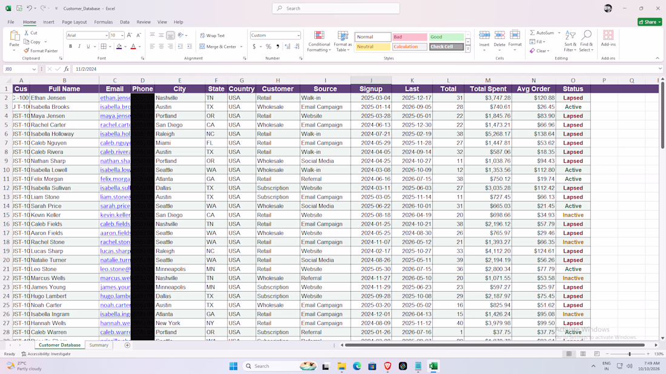666x374 pixels.
Task: Click the title bar Search box
Action: tap(335, 8)
